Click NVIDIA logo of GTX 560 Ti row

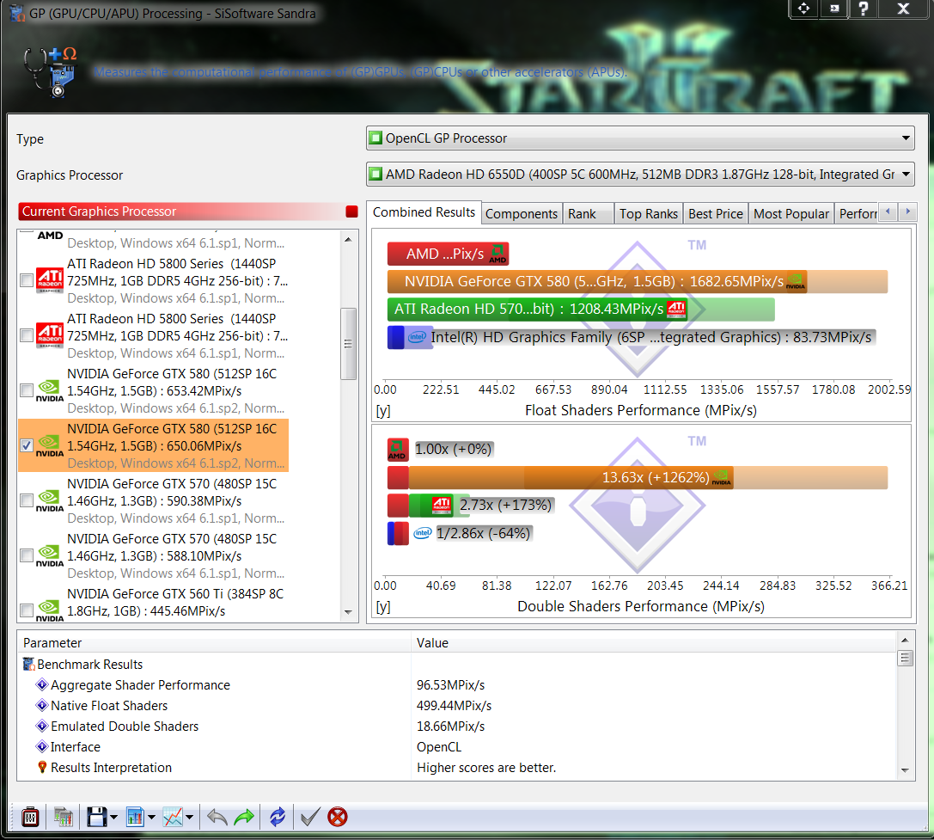50,610
